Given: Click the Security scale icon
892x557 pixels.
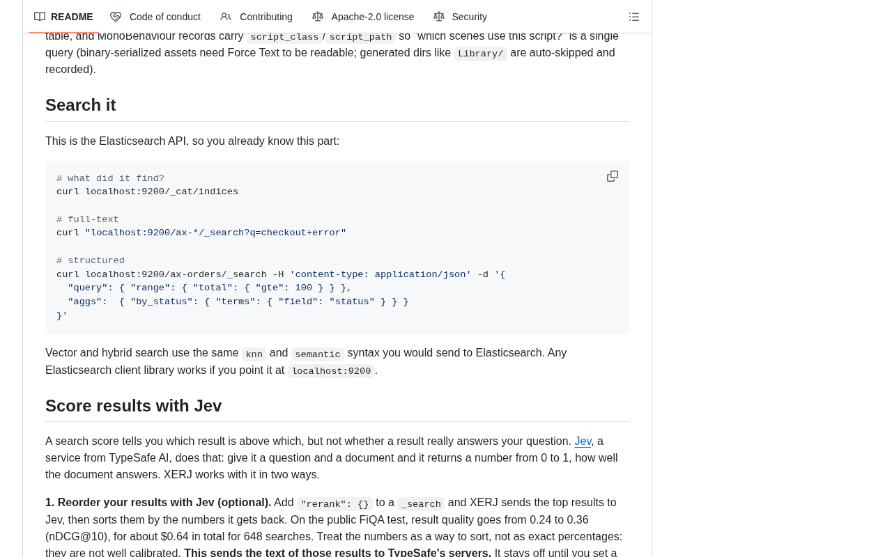Looking at the screenshot, I should coord(439,17).
